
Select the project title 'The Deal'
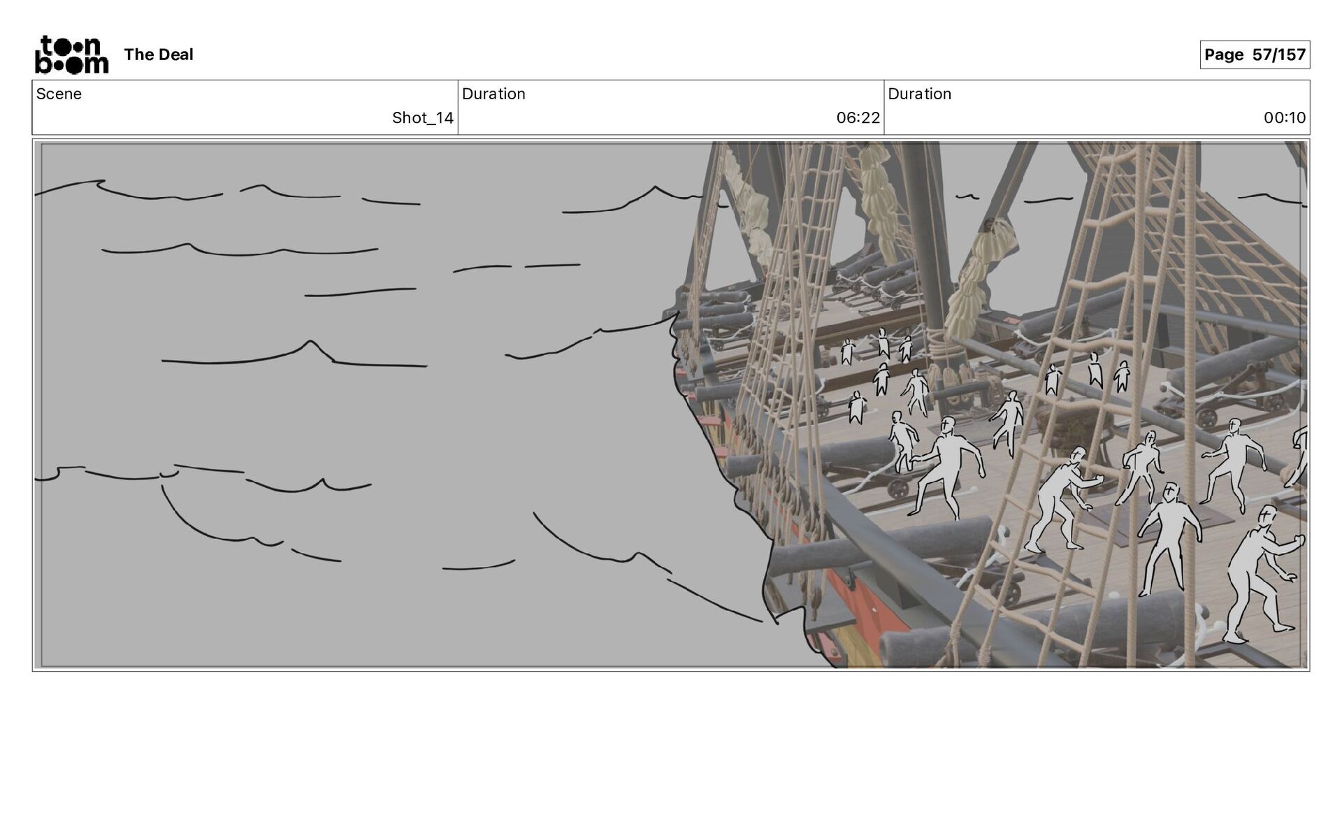click(159, 55)
